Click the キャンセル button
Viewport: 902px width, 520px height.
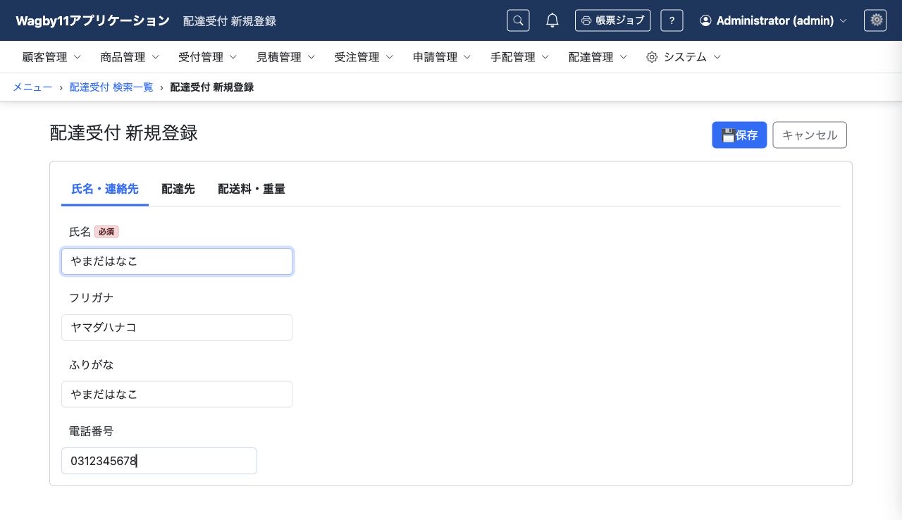click(x=810, y=135)
